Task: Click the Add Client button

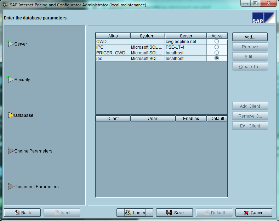Action: (x=250, y=106)
